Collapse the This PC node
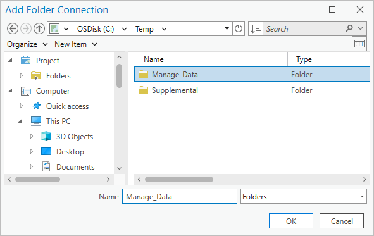Screen dimensions: 374x236 pos(20,121)
